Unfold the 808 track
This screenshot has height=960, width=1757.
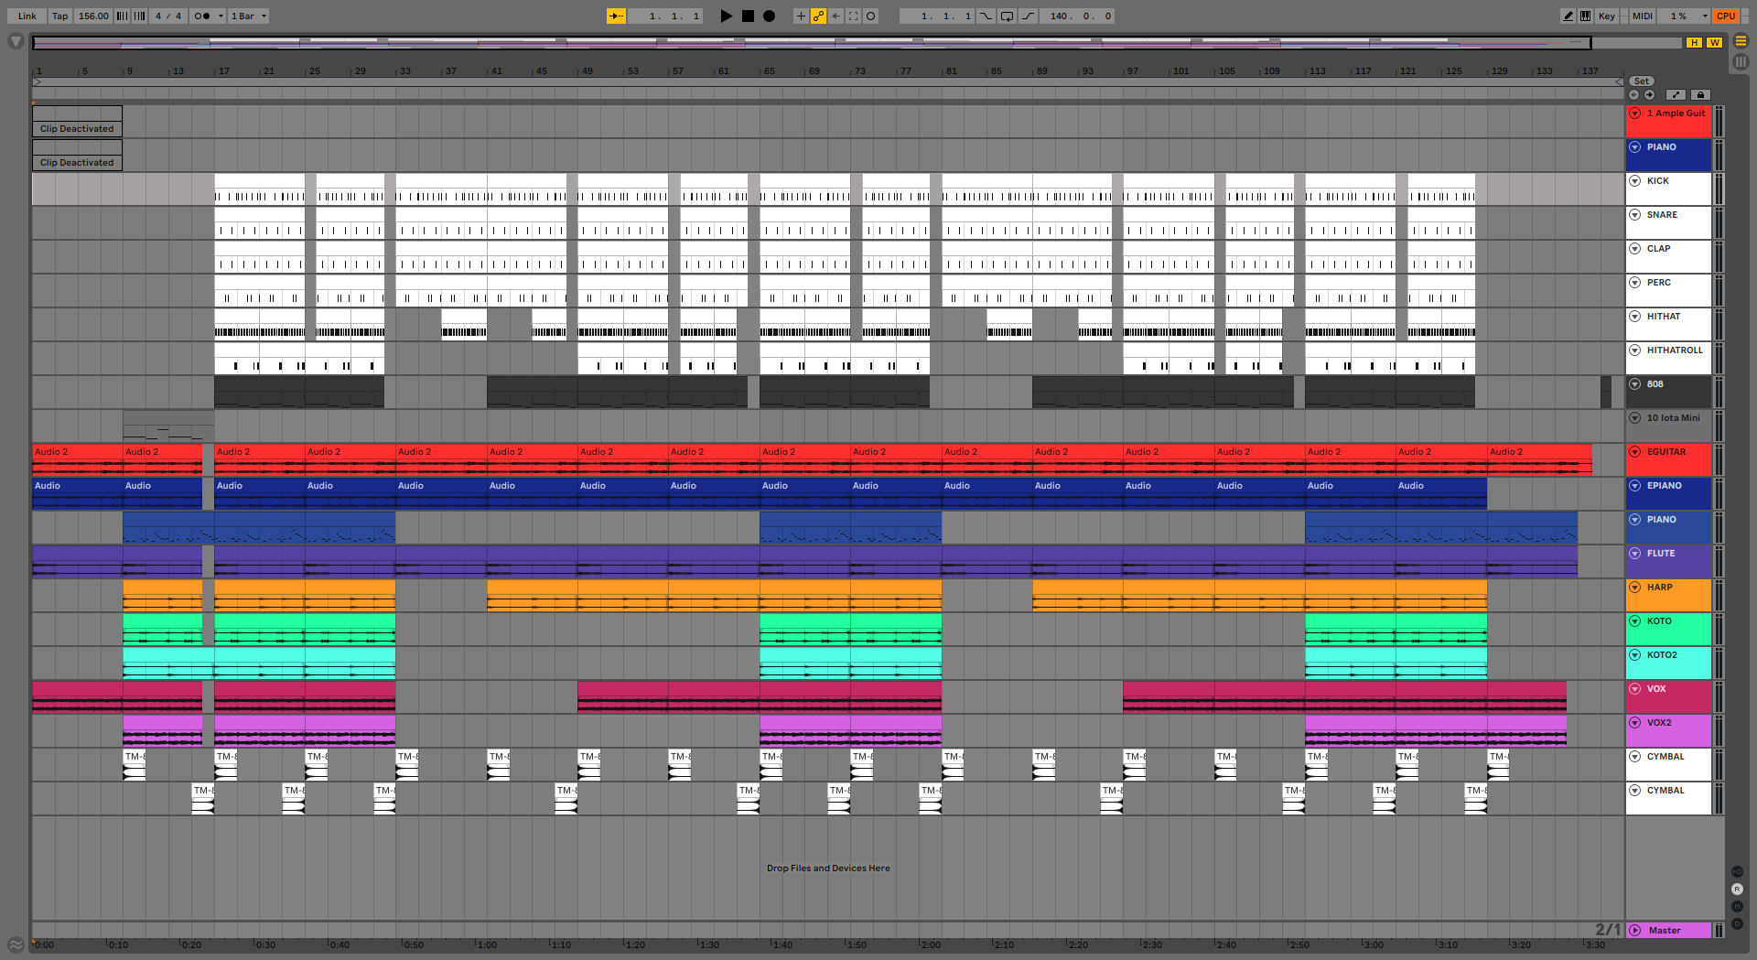[1634, 384]
